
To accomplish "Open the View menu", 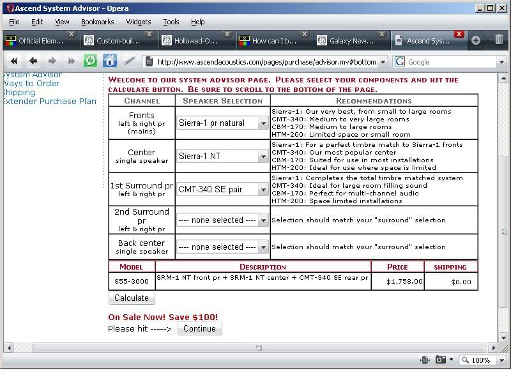I will [62, 22].
